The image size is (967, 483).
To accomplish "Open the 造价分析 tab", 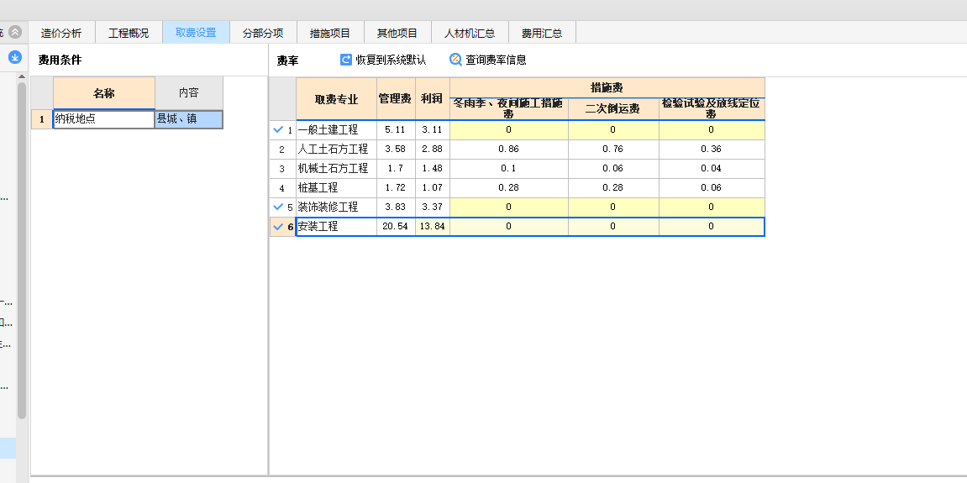I will click(61, 33).
